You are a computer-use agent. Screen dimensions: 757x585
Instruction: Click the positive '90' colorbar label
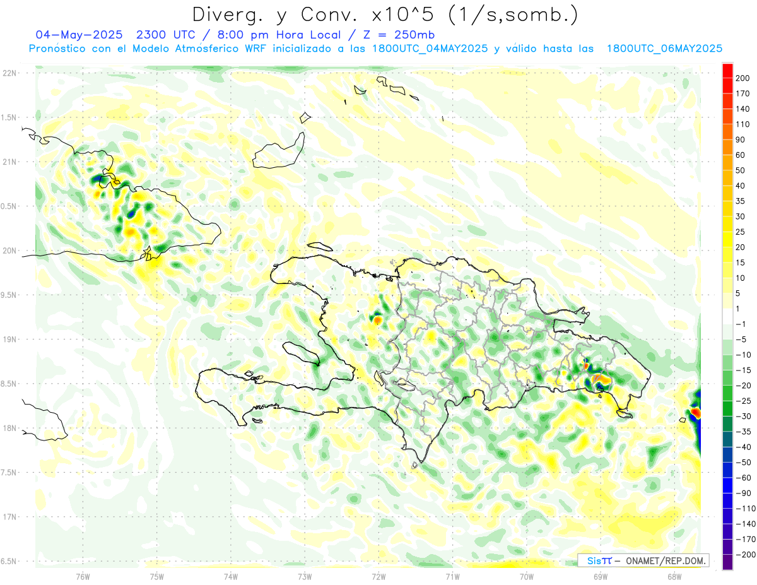tap(741, 139)
